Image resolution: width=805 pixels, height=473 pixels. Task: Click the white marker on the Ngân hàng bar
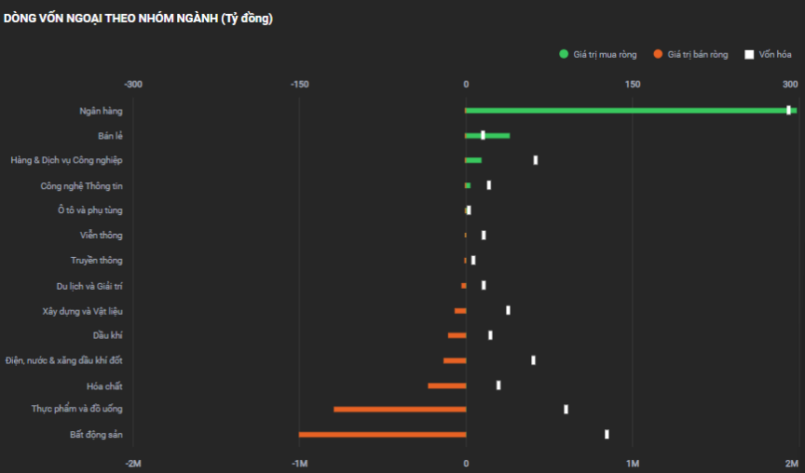pos(788,110)
